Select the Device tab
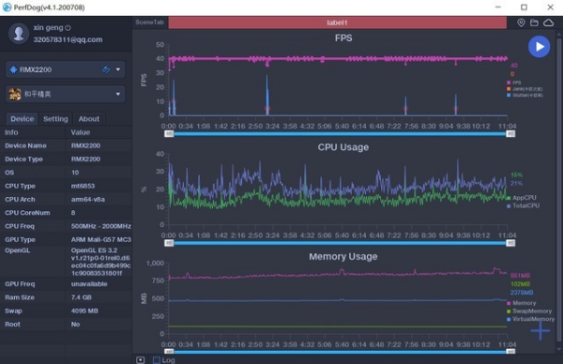 pos(22,119)
